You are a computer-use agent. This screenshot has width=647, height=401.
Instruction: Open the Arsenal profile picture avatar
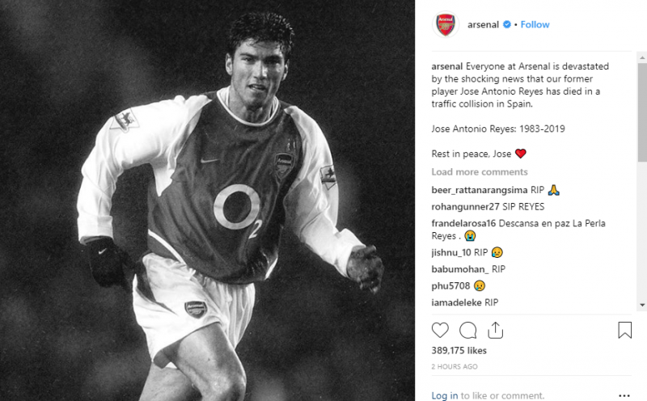point(446,25)
